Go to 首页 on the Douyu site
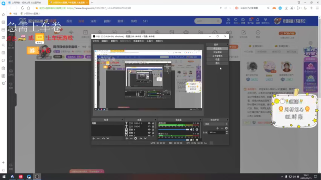The image size is (321, 180). click(69, 21)
